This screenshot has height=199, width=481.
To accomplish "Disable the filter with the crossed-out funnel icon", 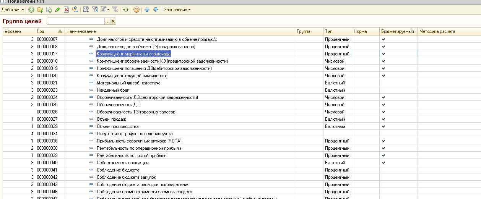I will [x=115, y=10].
